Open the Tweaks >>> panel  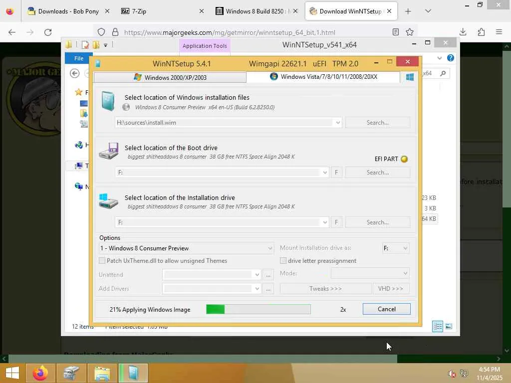coord(325,289)
